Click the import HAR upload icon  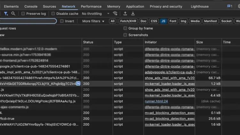pos(125,14)
